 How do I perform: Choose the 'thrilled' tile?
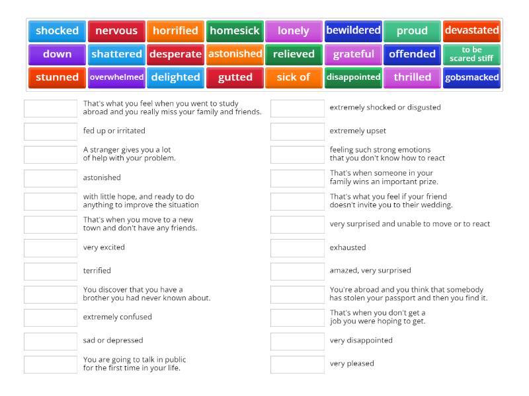click(412, 77)
